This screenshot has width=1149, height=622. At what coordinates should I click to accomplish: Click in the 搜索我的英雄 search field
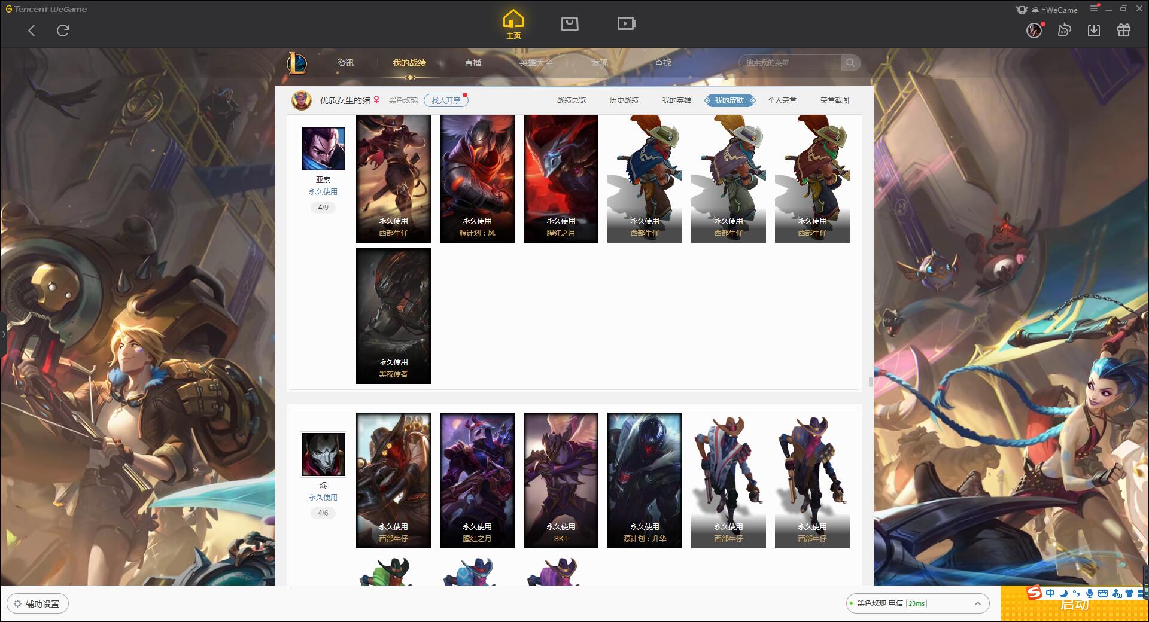pyautogui.click(x=790, y=62)
